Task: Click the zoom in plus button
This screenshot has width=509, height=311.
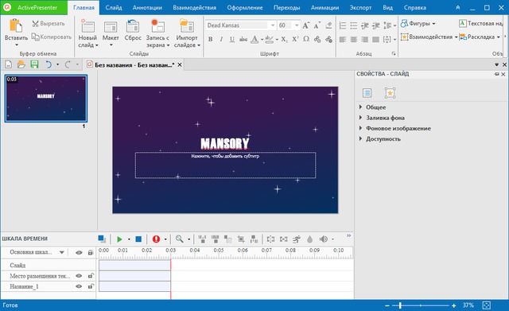Action: point(454,305)
